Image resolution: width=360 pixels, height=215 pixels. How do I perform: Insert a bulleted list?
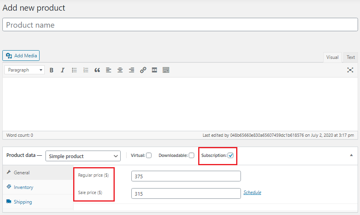point(74,70)
